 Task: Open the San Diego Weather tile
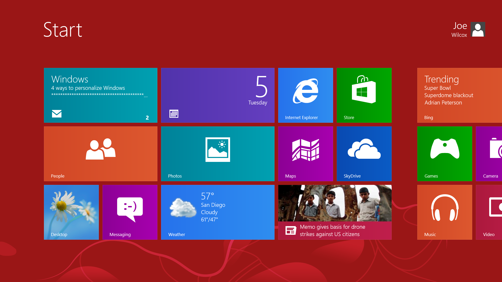218,212
